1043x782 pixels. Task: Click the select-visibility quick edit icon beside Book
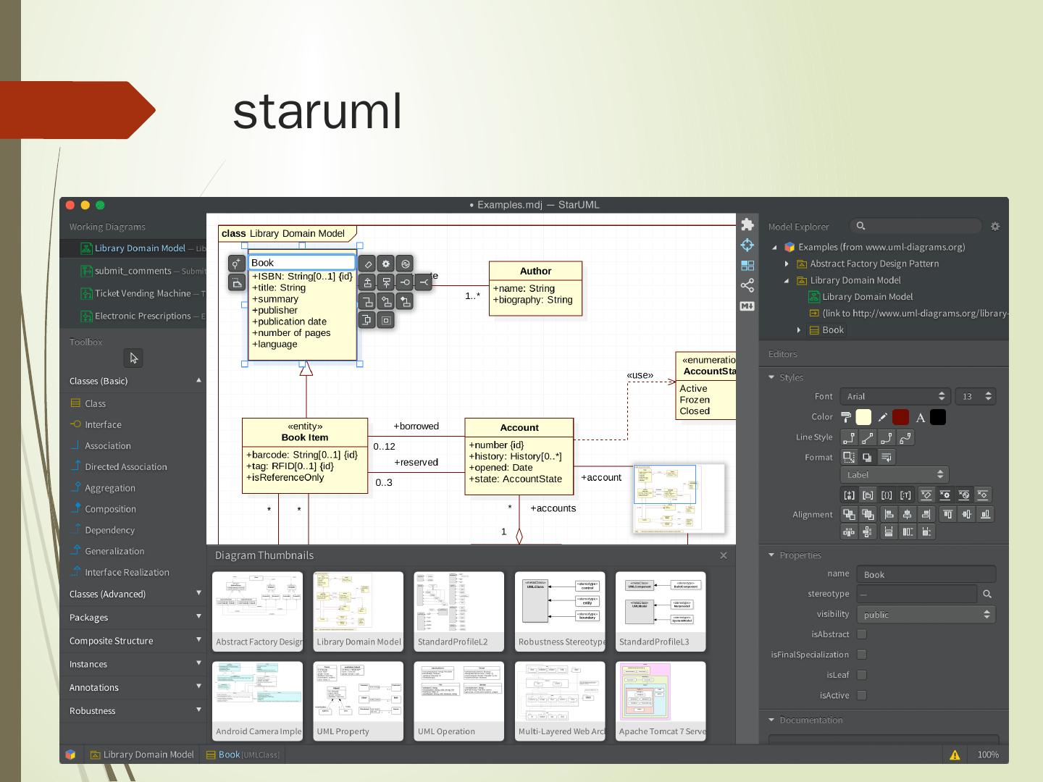[236, 264]
